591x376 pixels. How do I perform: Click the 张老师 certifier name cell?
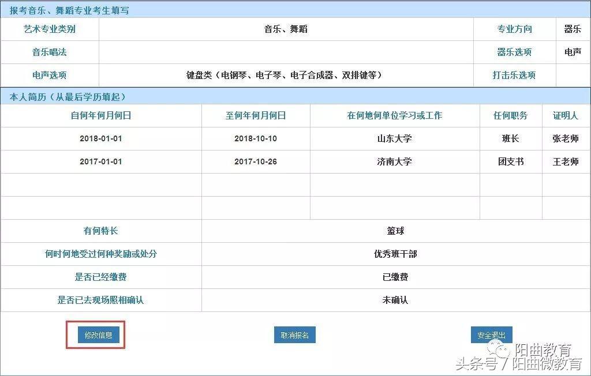pyautogui.click(x=566, y=138)
